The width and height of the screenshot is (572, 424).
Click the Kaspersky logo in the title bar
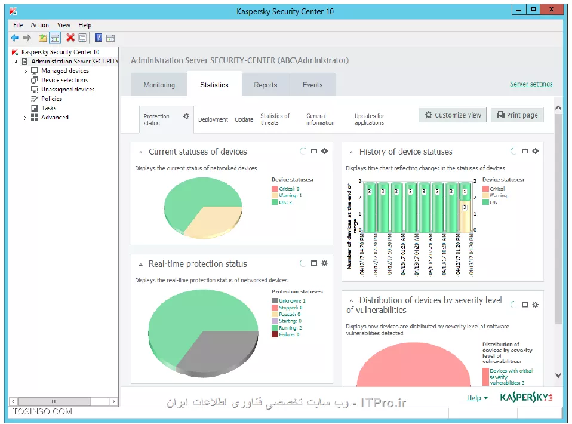click(13, 11)
